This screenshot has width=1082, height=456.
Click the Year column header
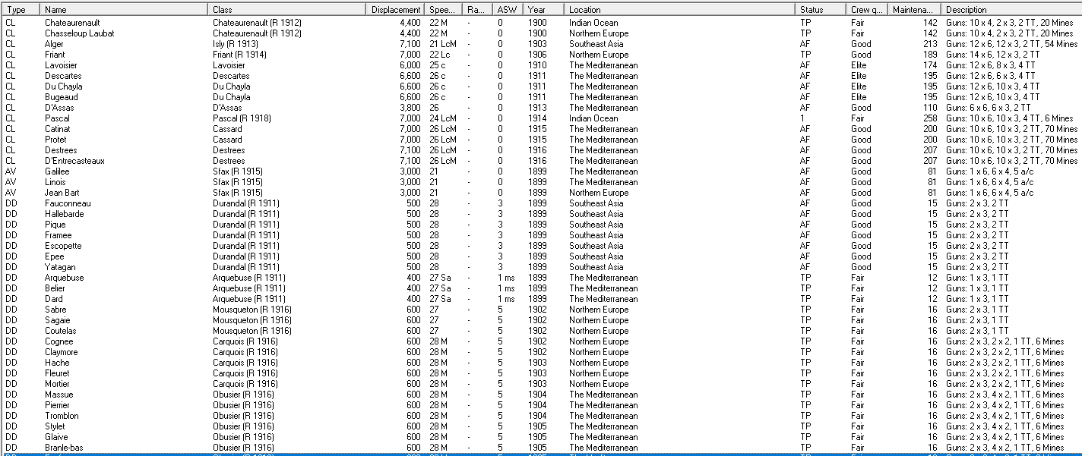point(544,10)
